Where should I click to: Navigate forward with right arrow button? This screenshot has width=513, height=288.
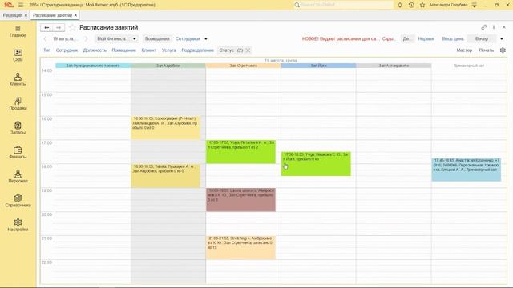59,28
